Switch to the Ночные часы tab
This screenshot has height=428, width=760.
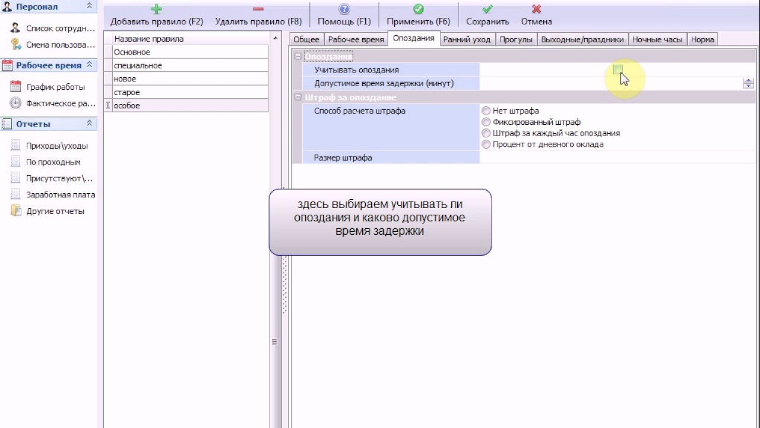click(x=657, y=39)
